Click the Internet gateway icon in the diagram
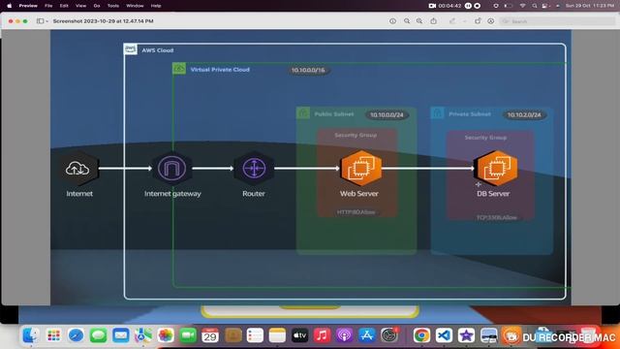The width and height of the screenshot is (620, 349). tap(171, 168)
